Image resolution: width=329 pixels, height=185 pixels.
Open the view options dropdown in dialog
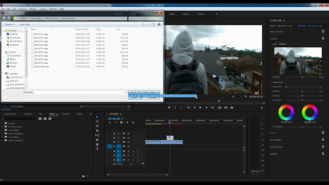click(147, 24)
